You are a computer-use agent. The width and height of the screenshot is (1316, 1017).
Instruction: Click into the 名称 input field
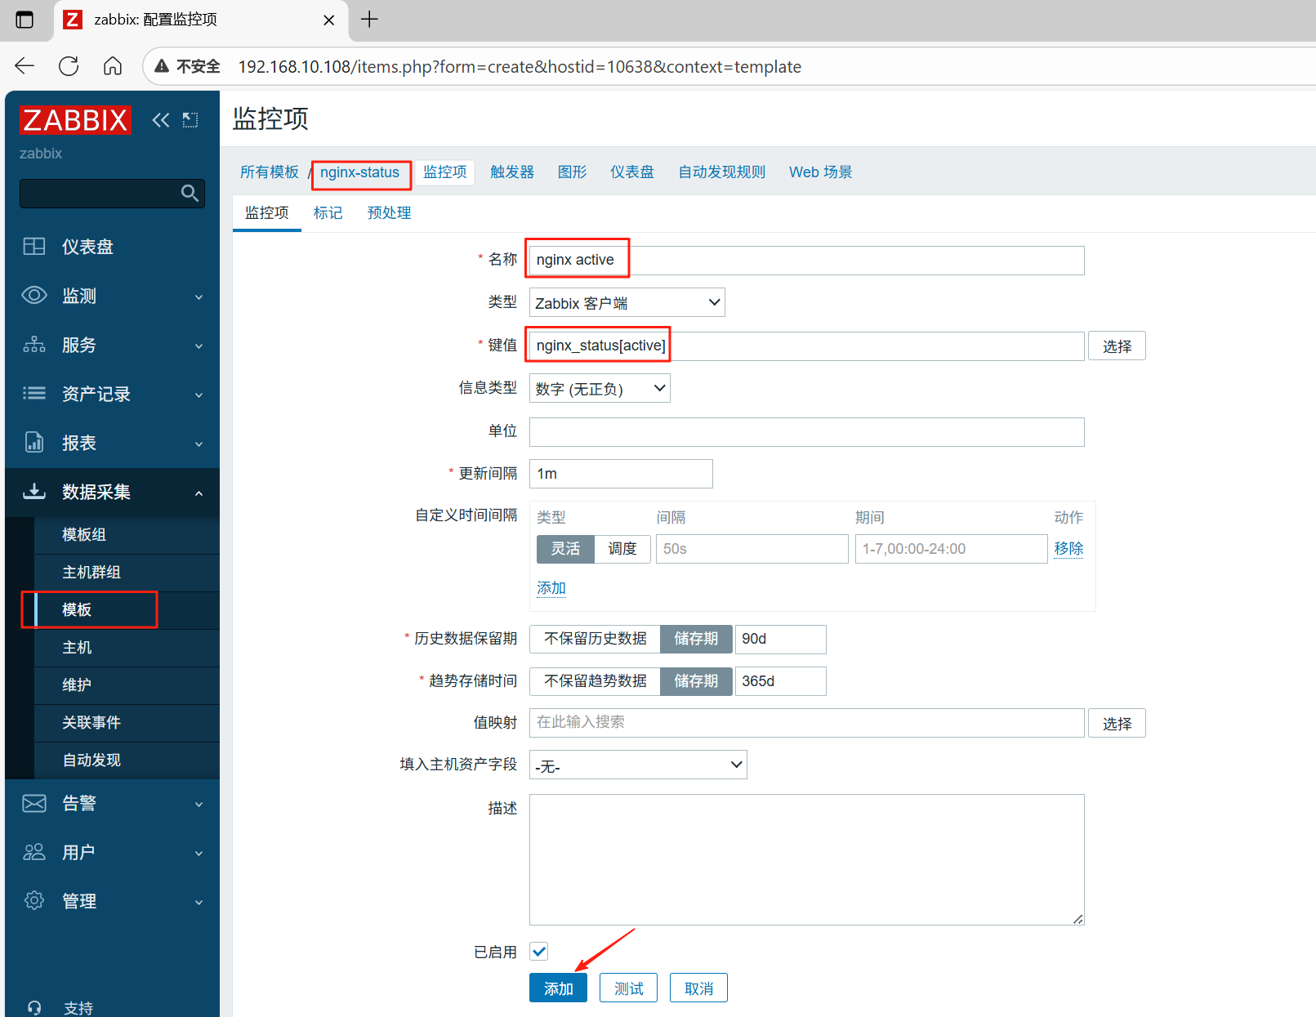pos(806,261)
